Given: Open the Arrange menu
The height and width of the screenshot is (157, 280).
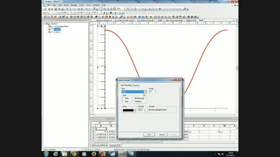Looking at the screenshot, I should pyautogui.click(x=74, y=5).
